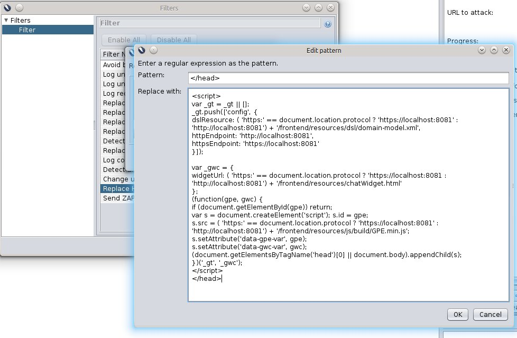The width and height of the screenshot is (517, 338).
Task: Click the Filter Name column header
Action: (114, 54)
